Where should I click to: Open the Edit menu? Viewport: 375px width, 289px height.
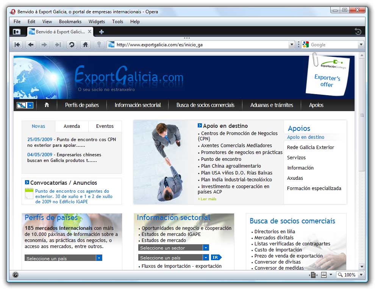(x=31, y=22)
